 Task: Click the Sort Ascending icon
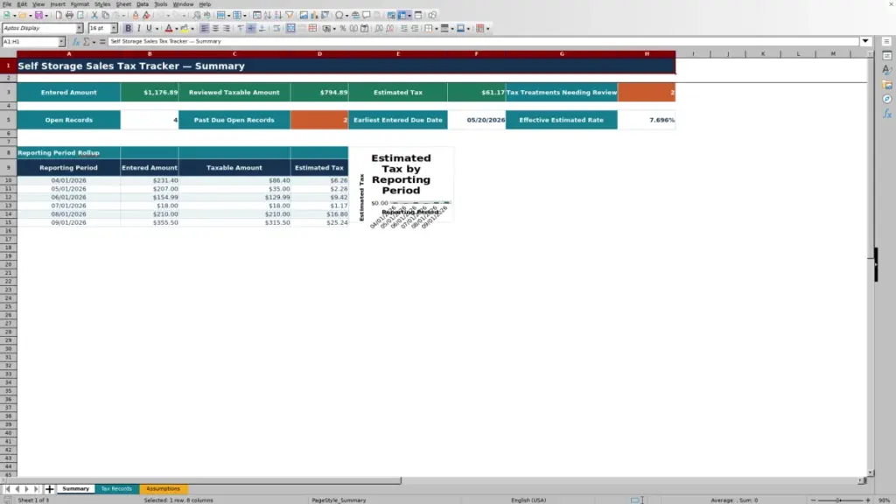coord(268,16)
